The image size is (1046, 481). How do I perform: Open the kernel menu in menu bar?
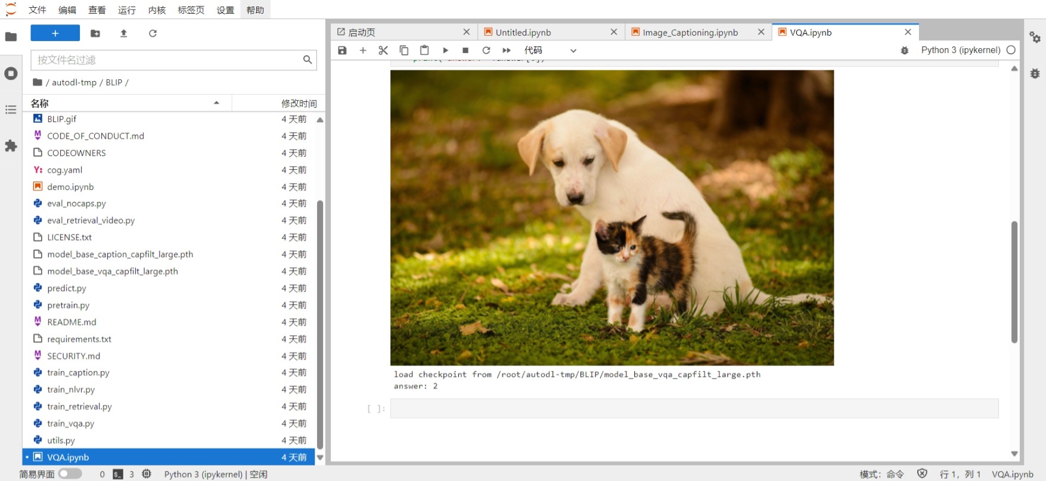pyautogui.click(x=157, y=10)
